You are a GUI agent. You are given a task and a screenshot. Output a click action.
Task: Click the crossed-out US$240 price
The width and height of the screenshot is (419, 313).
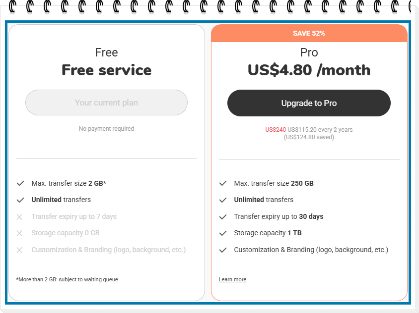tap(276, 130)
